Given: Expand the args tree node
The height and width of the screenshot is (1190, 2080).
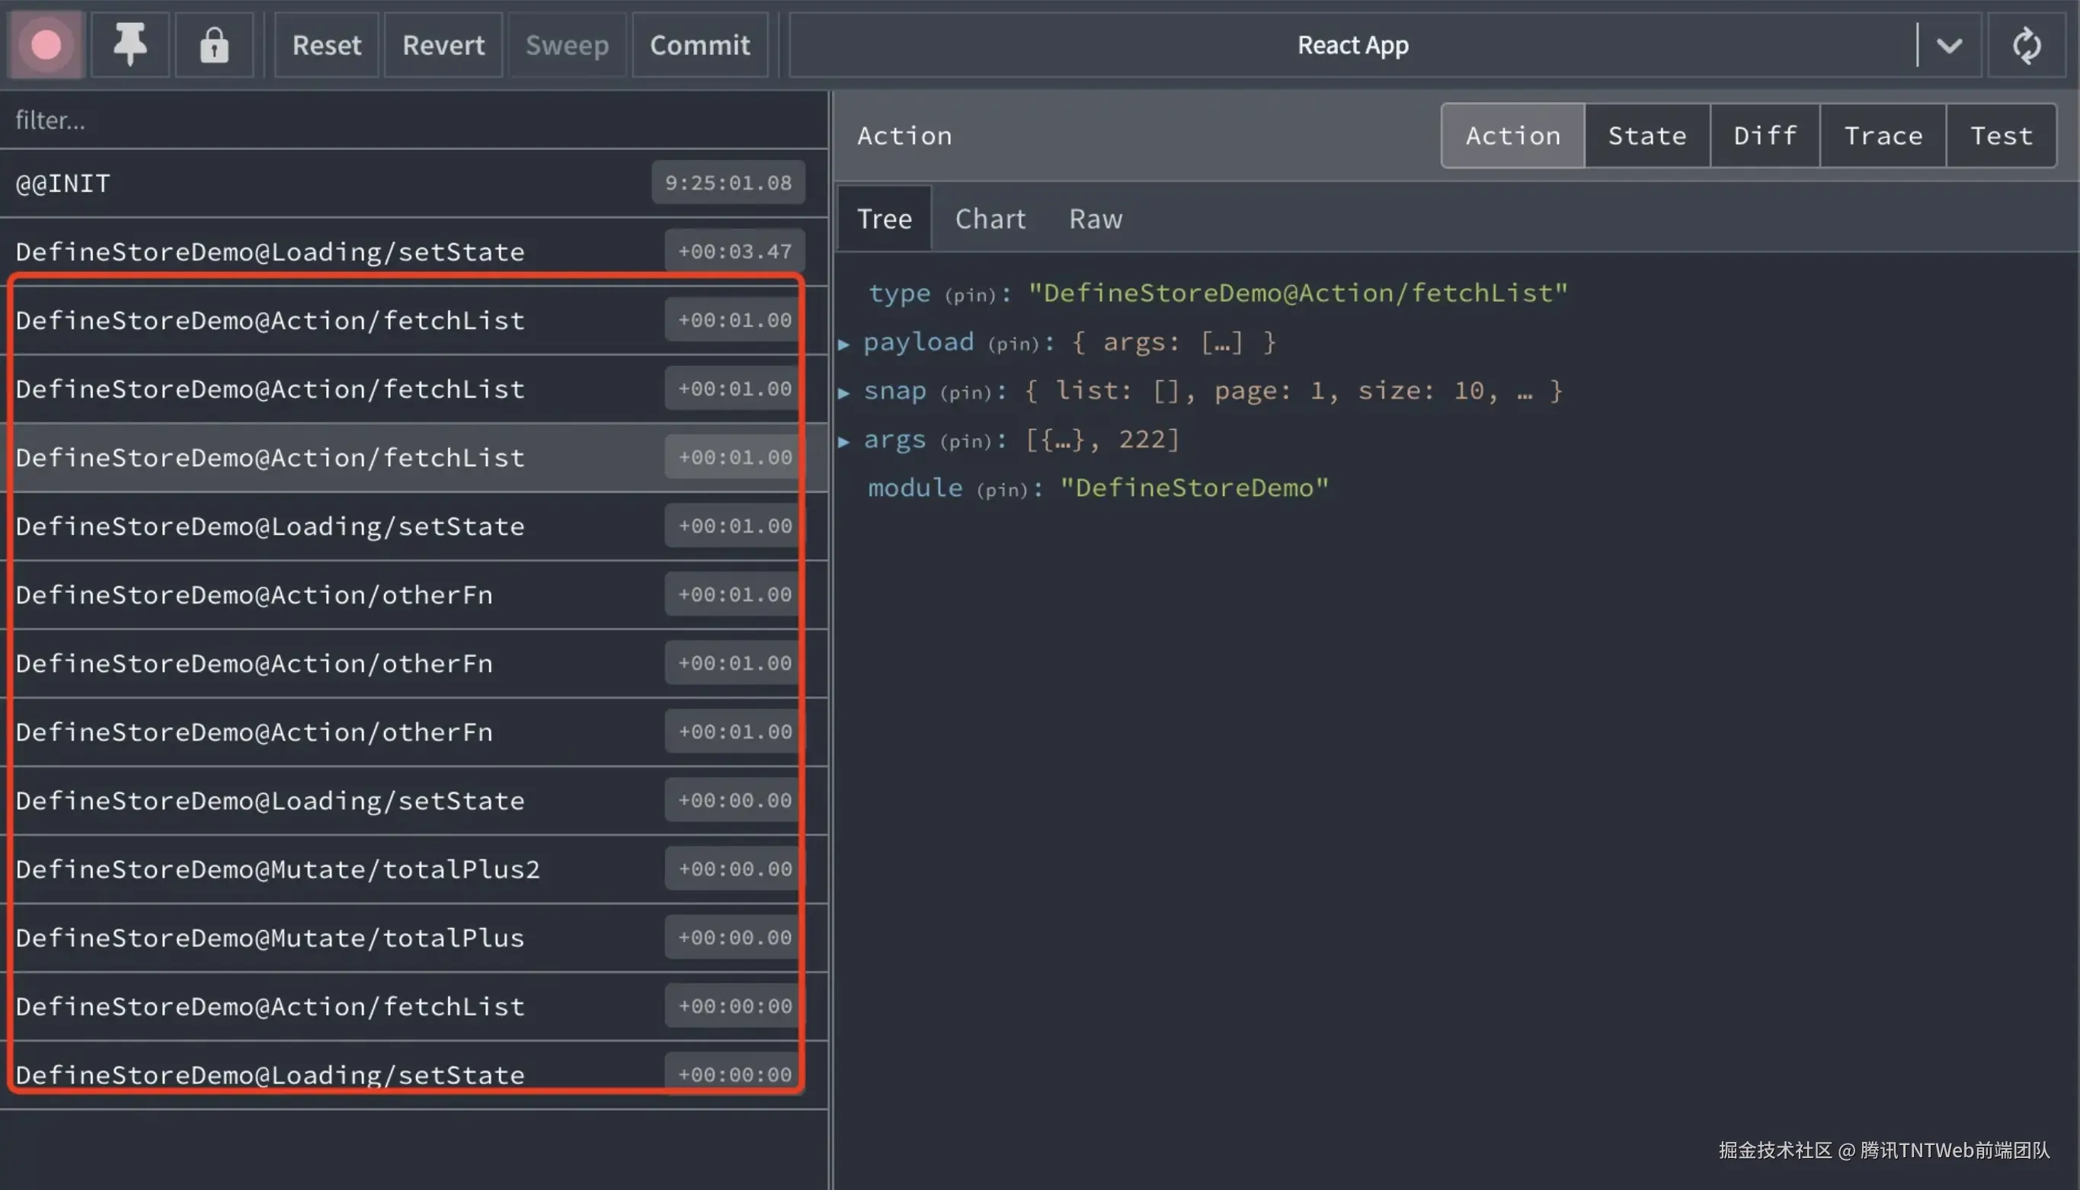Looking at the screenshot, I should pyautogui.click(x=844, y=441).
